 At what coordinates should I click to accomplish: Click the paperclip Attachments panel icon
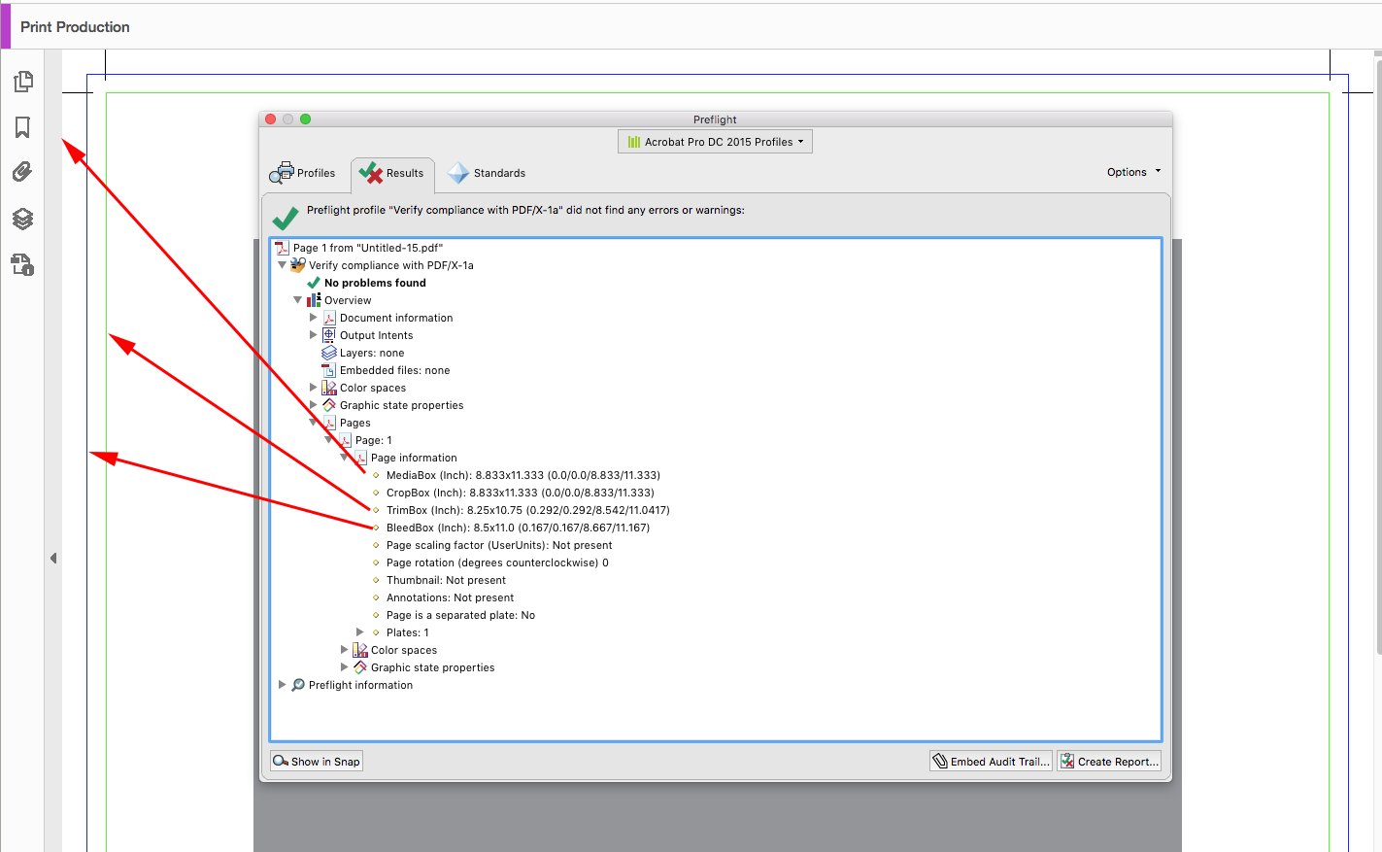[23, 172]
